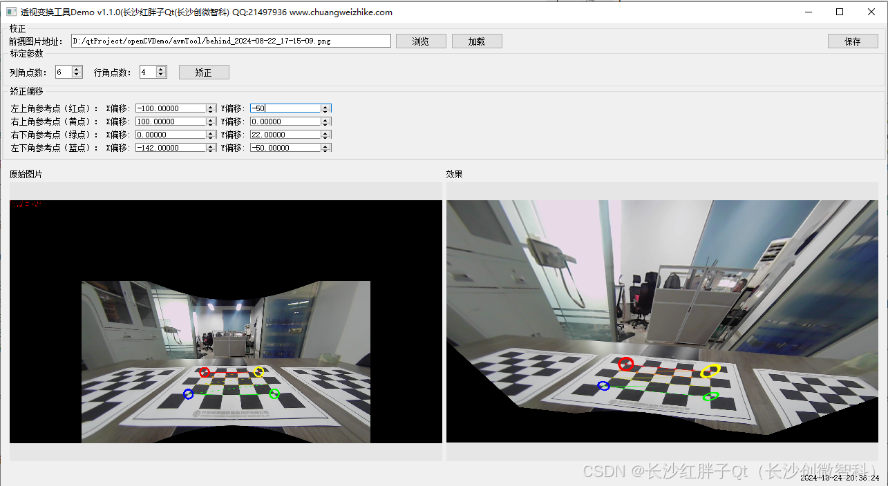Image resolution: width=888 pixels, height=486 pixels.
Task: Click the app icon in the title bar
Action: tap(11, 12)
